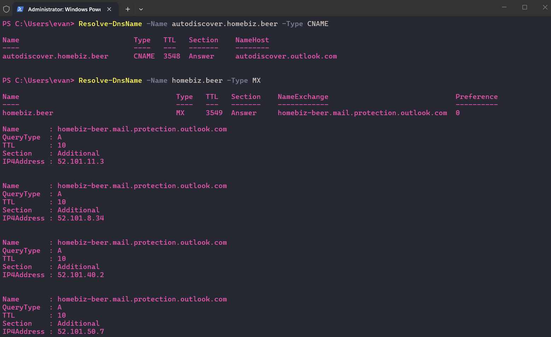Click the Name value above IP 52.101.11.3
The image size is (551, 337).
click(142, 129)
